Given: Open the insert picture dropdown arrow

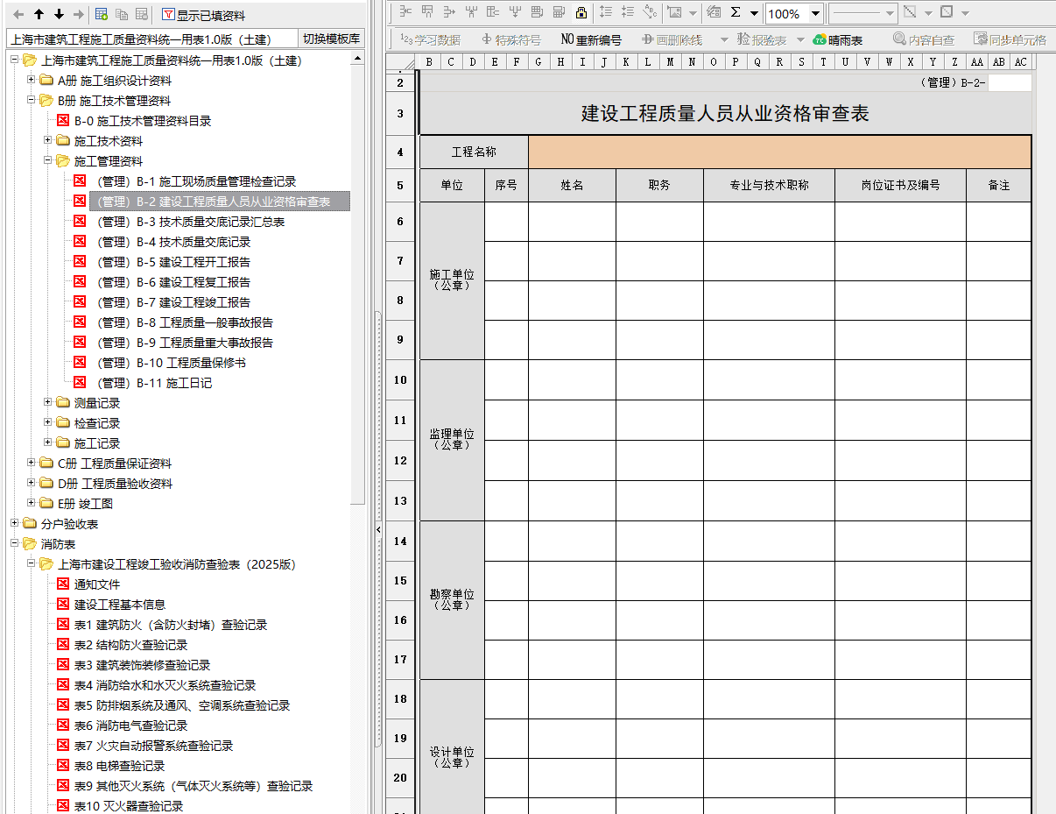Looking at the screenshot, I should pos(693,13).
